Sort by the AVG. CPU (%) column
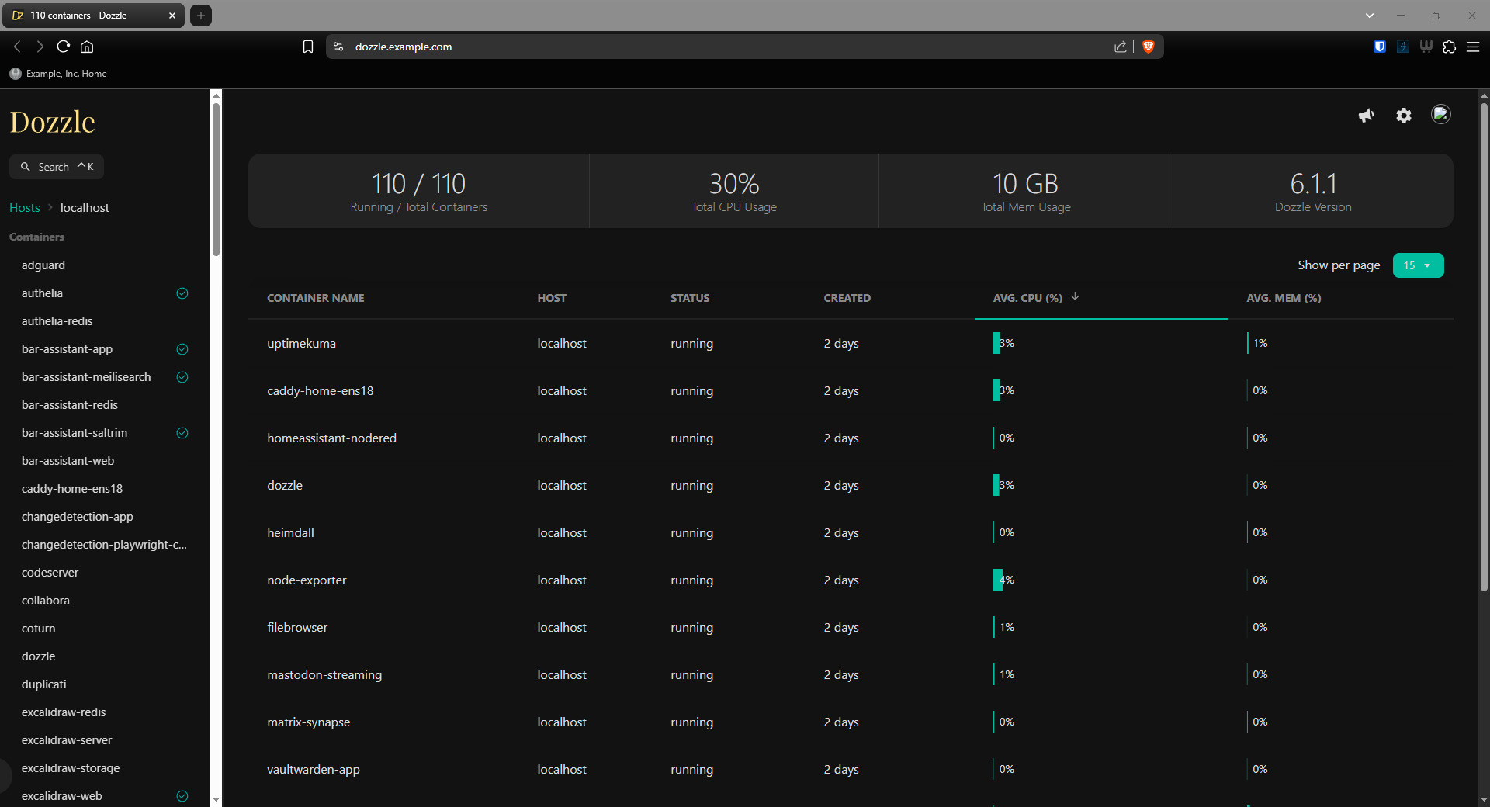The image size is (1490, 807). point(1027,298)
